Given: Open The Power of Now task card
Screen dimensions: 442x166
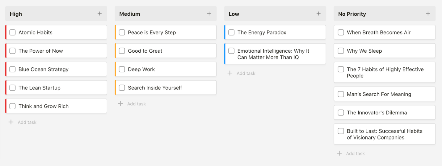Looking at the screenshot, I should click(41, 51).
